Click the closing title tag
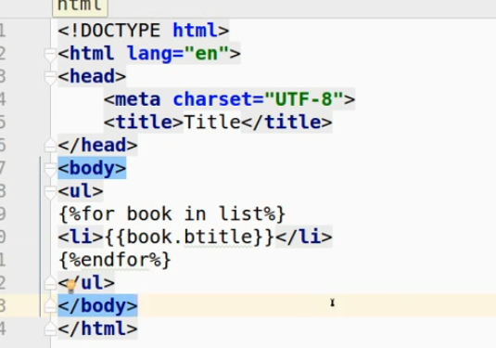496x348 pixels. tap(286, 122)
